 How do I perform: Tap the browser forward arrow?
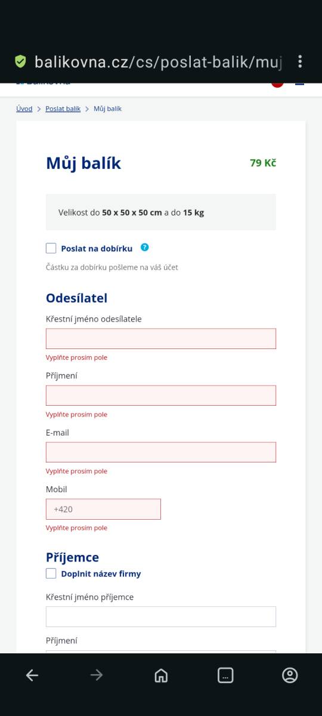[97, 675]
